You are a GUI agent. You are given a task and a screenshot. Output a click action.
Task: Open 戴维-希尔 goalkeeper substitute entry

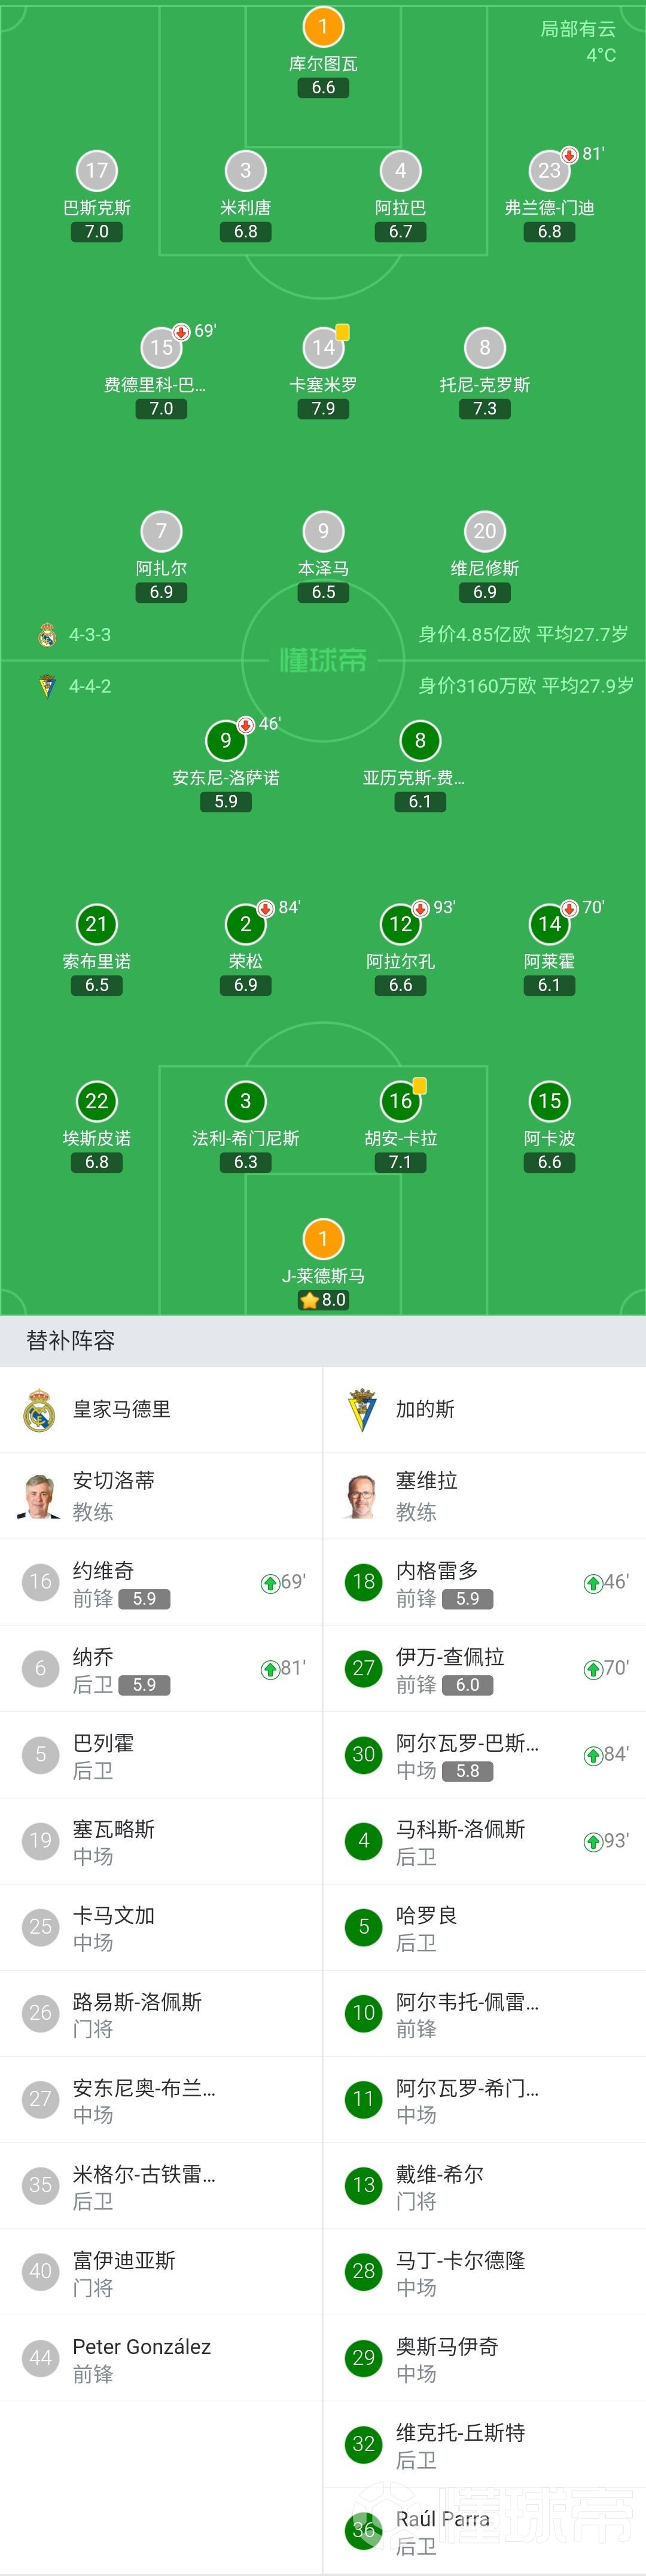(x=485, y=2186)
